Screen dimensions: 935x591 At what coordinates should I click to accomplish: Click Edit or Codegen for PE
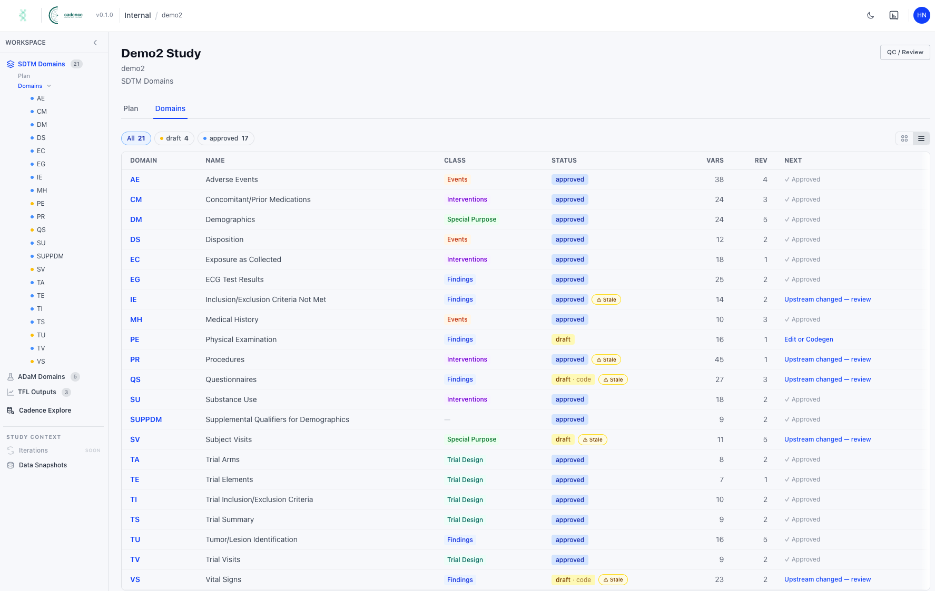pyautogui.click(x=809, y=339)
